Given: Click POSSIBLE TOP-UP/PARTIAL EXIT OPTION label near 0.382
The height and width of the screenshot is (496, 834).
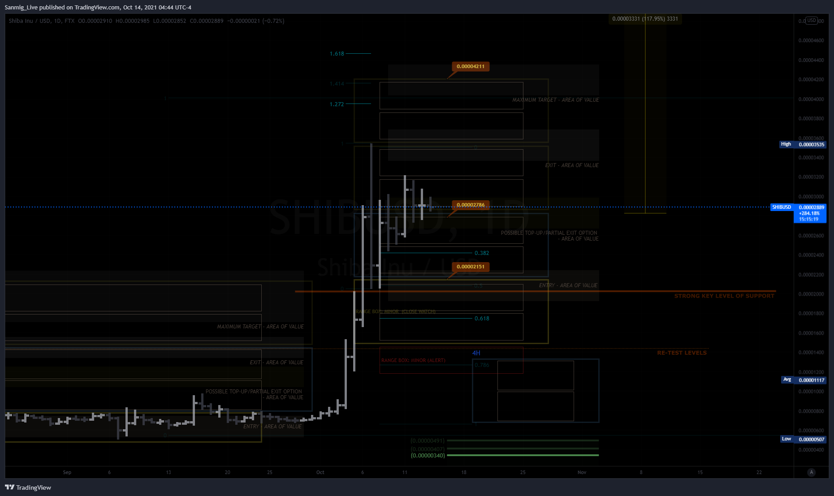Looking at the screenshot, I should [549, 236].
